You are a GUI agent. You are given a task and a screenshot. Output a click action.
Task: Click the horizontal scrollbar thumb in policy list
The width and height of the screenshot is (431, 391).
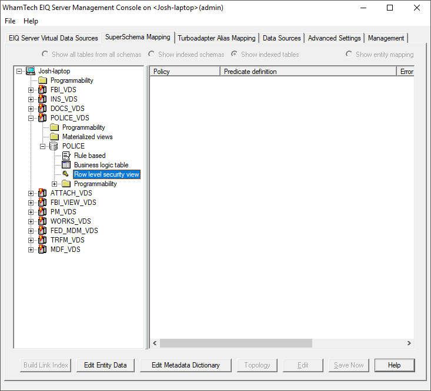[x=236, y=343]
